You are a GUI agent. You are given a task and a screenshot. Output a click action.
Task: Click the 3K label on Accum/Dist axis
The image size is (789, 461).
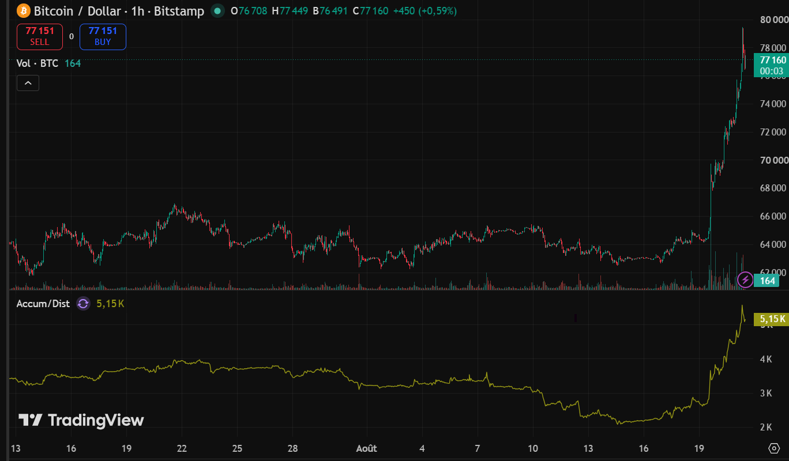tap(767, 393)
